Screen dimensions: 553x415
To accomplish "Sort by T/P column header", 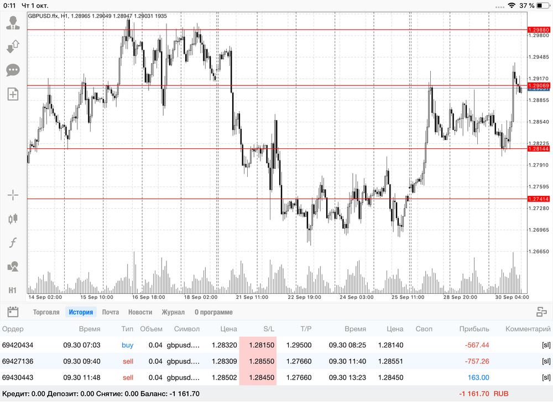I will (306, 329).
